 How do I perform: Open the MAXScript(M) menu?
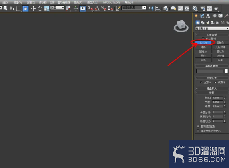coord(112,2)
